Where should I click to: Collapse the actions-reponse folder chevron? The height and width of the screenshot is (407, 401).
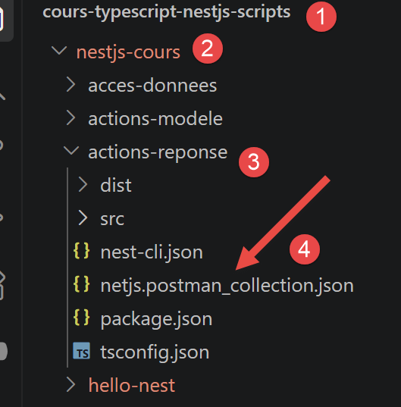pos(71,151)
